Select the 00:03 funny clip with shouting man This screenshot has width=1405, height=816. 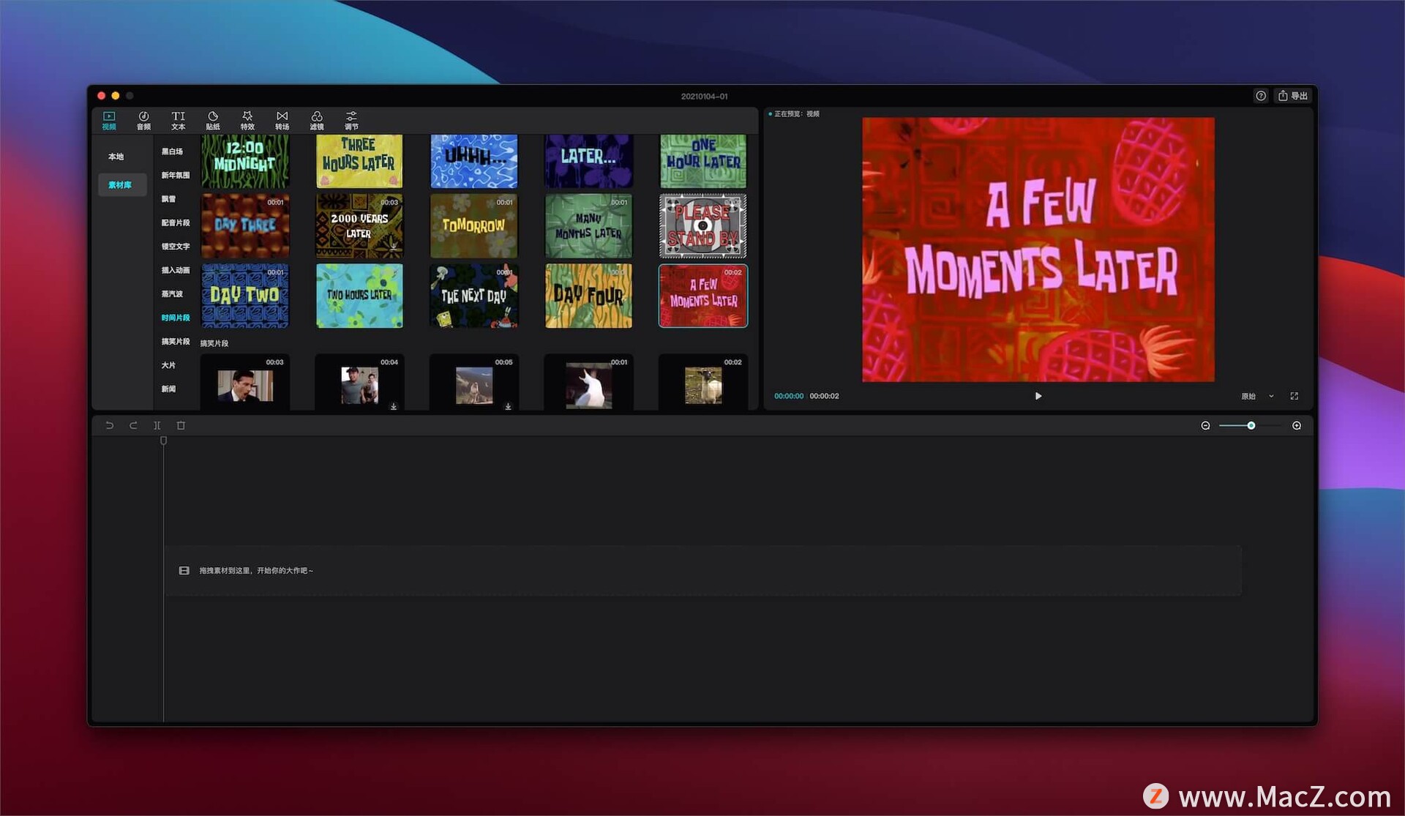(245, 383)
